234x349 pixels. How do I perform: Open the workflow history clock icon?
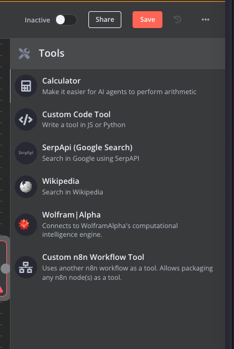pyautogui.click(x=177, y=19)
